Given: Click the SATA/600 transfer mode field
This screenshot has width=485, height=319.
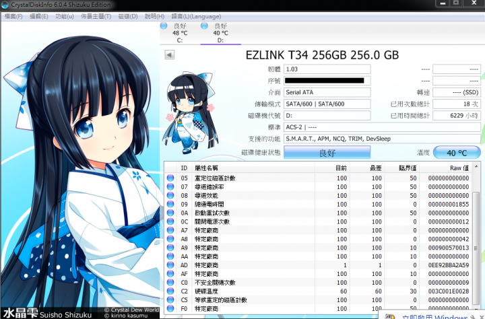Looking at the screenshot, I should pyautogui.click(x=327, y=104).
